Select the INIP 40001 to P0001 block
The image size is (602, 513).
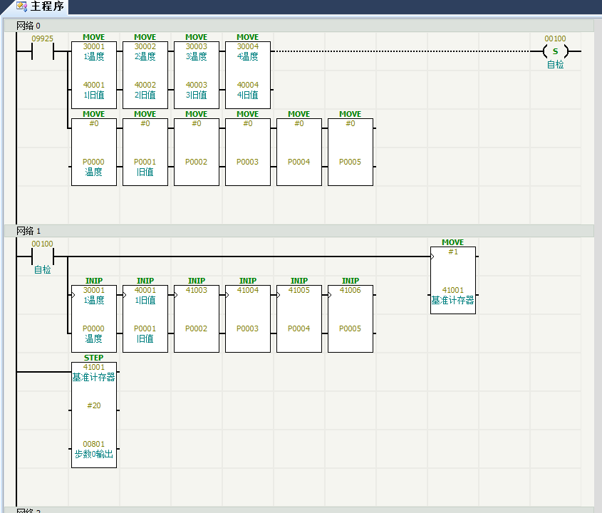pos(145,318)
